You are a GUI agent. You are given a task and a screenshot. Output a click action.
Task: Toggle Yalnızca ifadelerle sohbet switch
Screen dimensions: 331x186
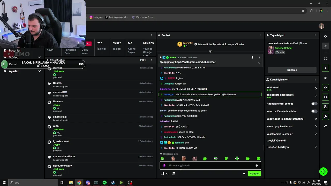coord(314,111)
